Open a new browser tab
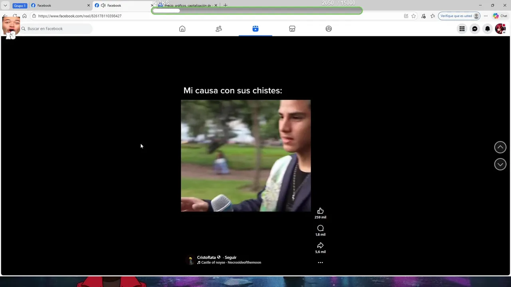Viewport: 511px width, 287px height. coord(225,6)
